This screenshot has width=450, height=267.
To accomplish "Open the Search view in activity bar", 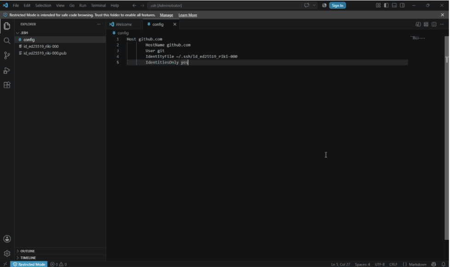I will (7, 41).
